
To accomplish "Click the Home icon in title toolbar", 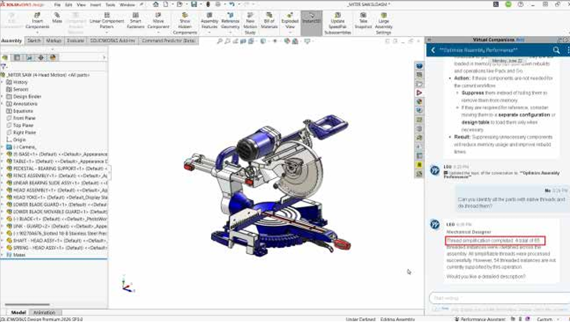I will [156, 5].
